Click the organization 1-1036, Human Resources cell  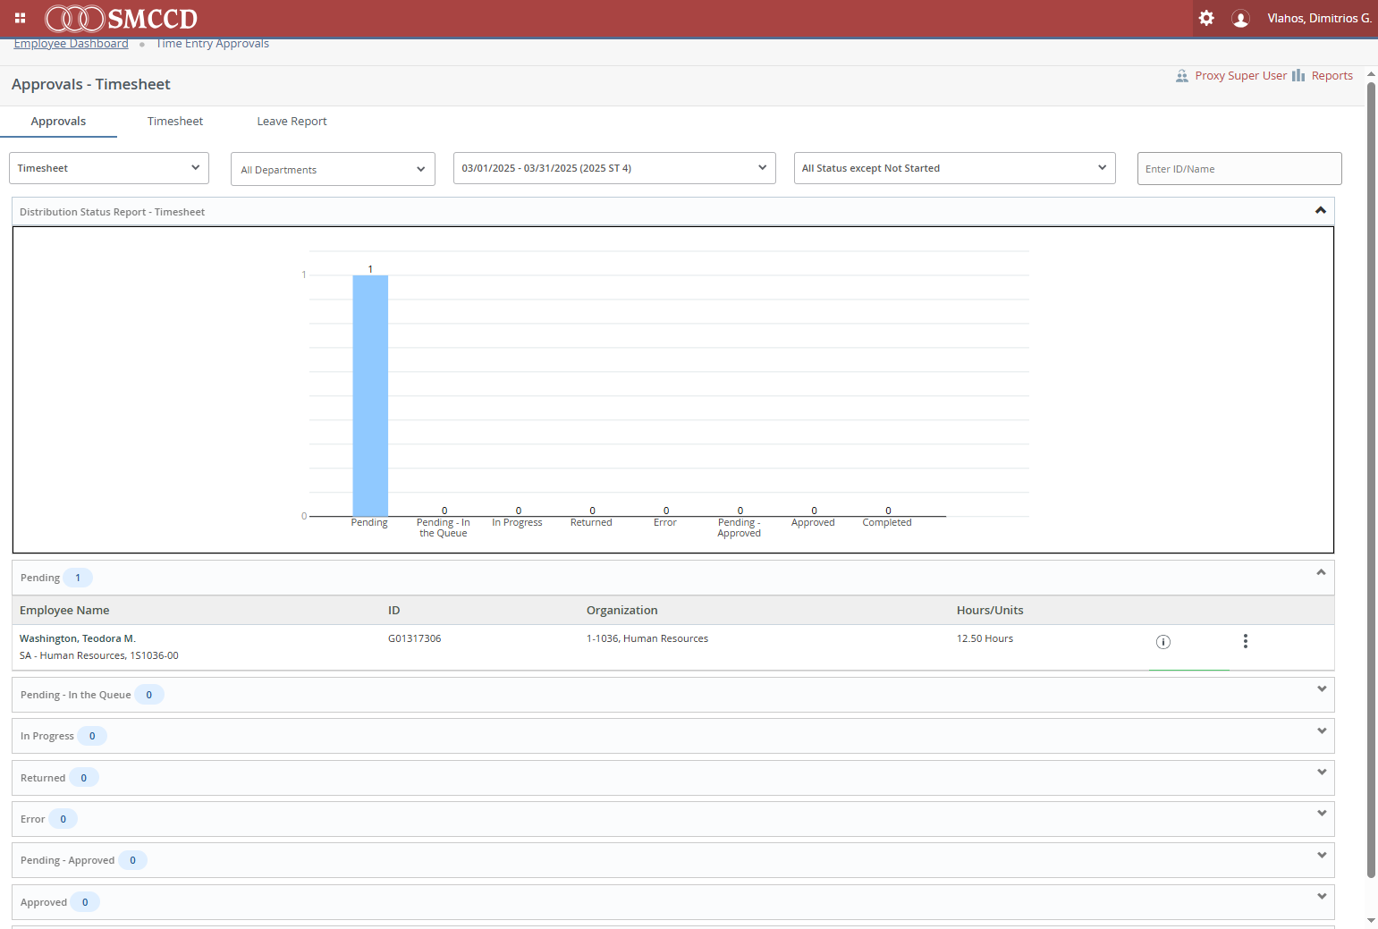(647, 638)
